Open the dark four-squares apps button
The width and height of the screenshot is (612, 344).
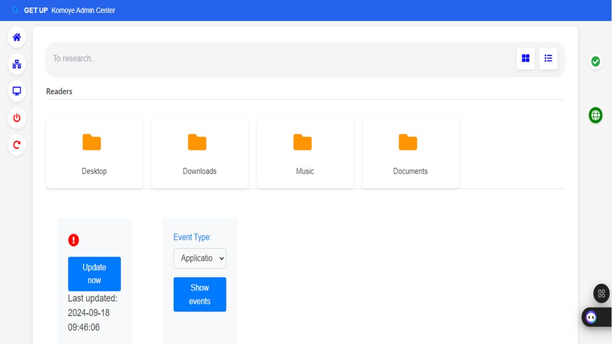click(x=601, y=294)
